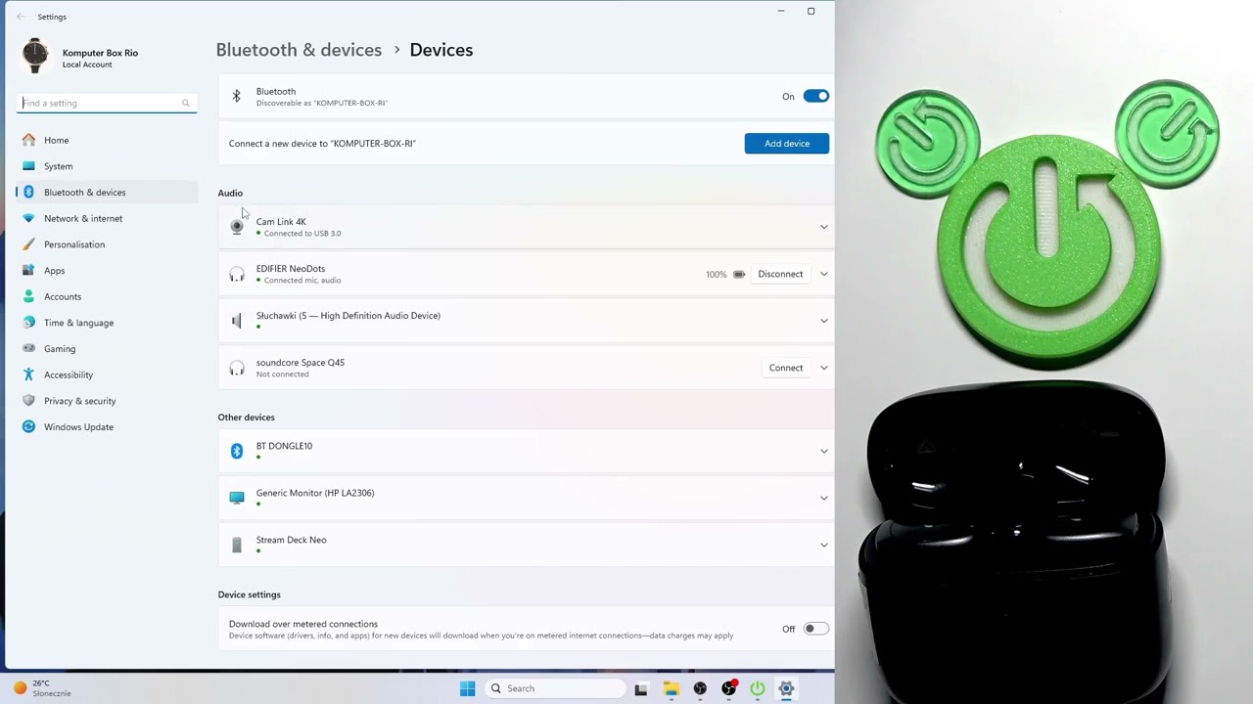
Task: Go back with the Settings back arrow
Action: click(x=21, y=17)
